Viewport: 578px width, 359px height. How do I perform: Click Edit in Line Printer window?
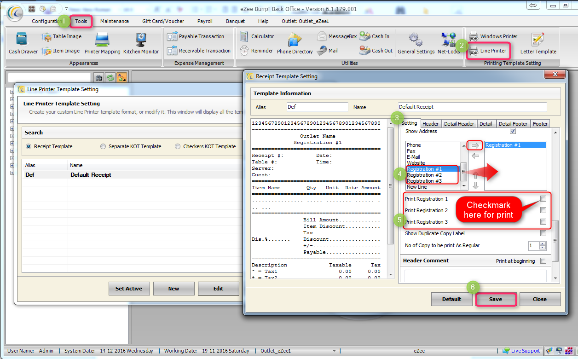pyautogui.click(x=218, y=289)
